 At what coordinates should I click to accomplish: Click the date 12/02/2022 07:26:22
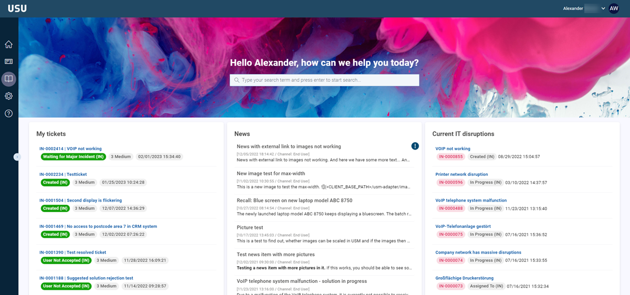click(123, 234)
